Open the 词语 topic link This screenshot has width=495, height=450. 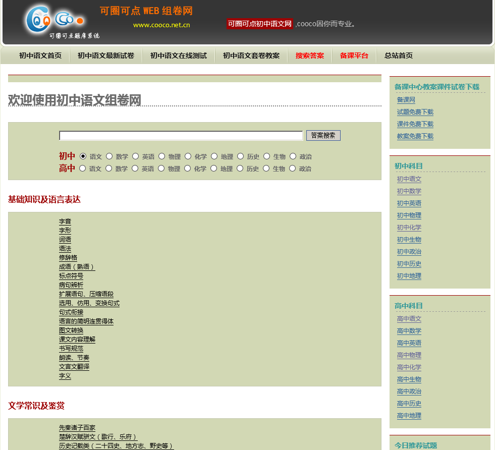click(x=65, y=240)
